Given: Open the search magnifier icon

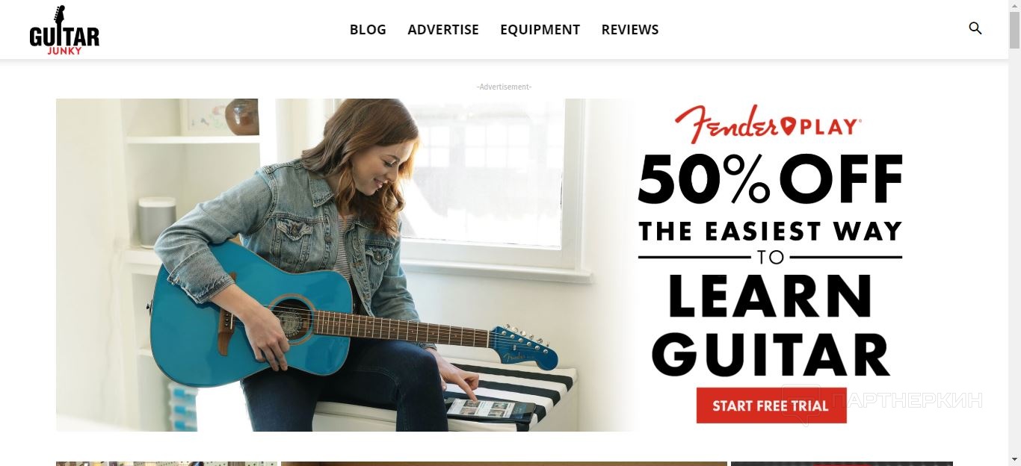Looking at the screenshot, I should [975, 28].
